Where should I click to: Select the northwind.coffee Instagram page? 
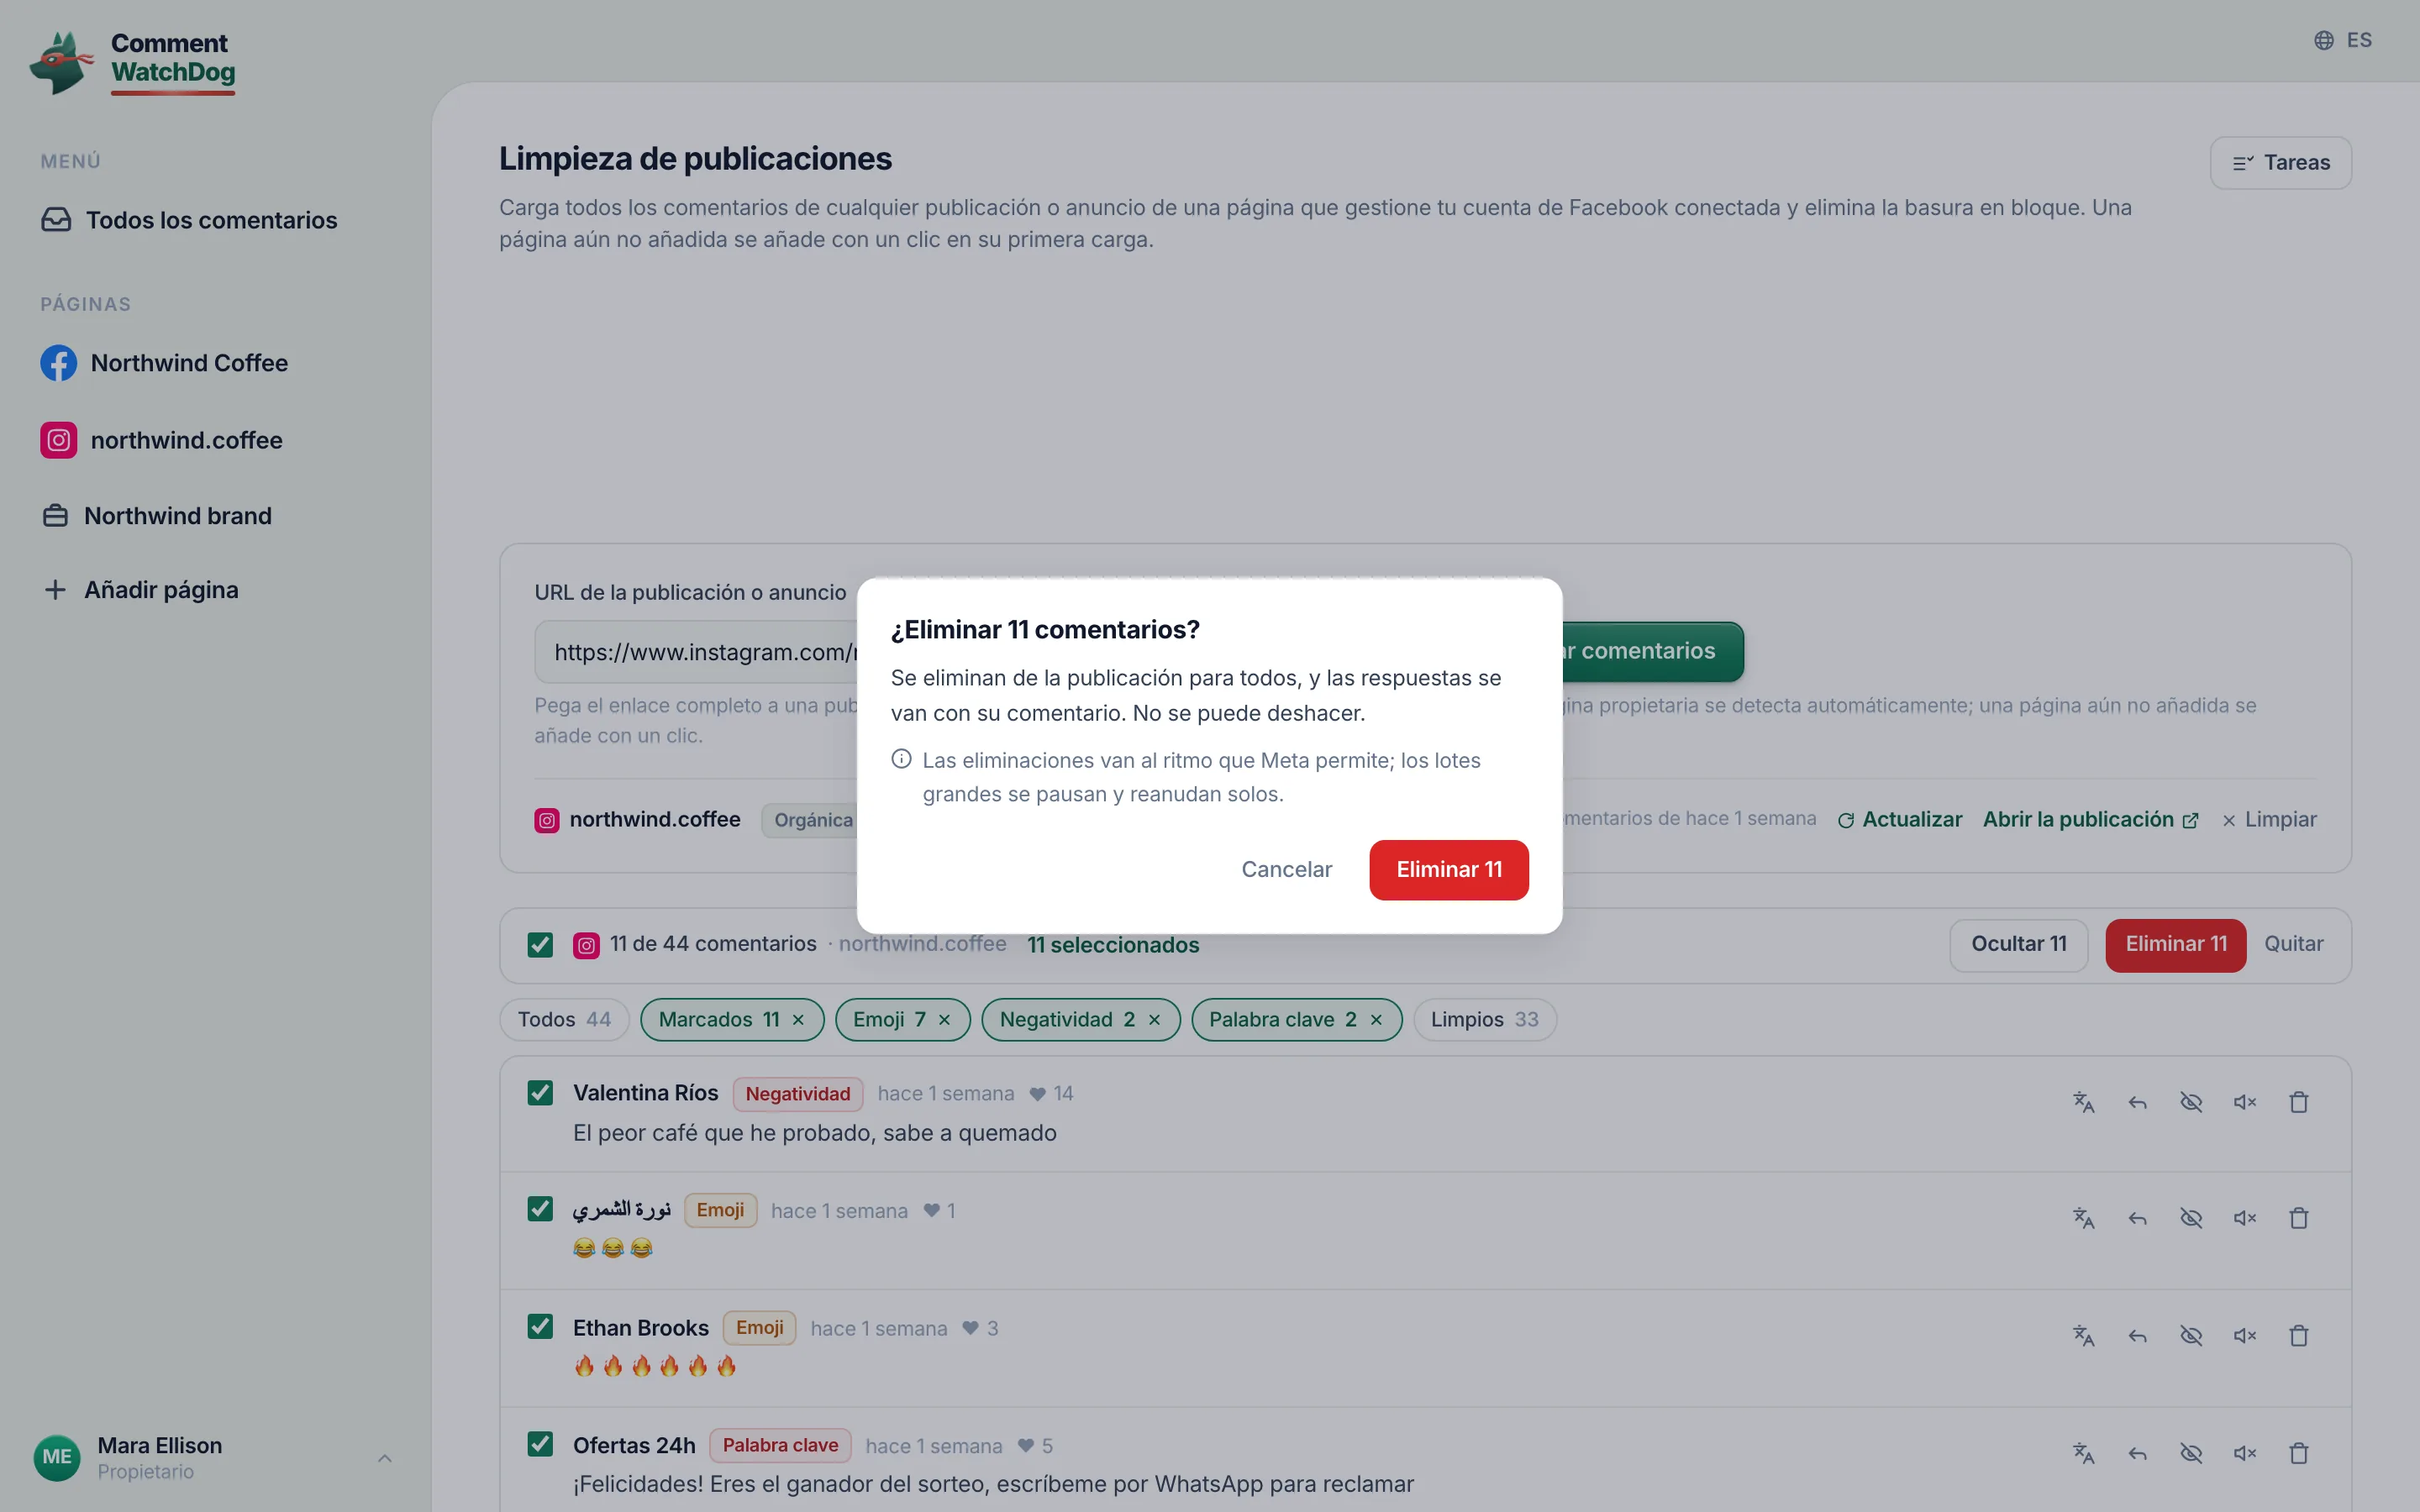162,440
